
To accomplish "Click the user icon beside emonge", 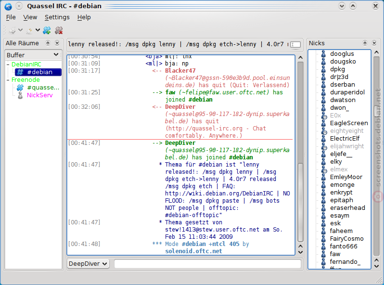I will 323,185.
